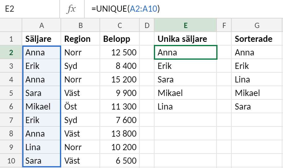Select row 3 header
Screen dimensions: 283x168
point(11,66)
